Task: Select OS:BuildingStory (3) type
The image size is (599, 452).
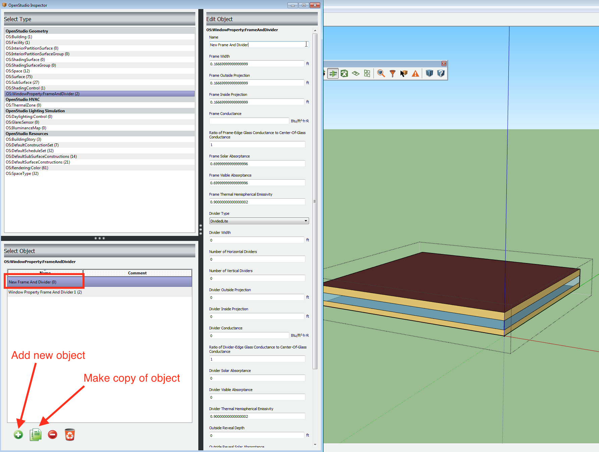Action: click(x=99, y=139)
